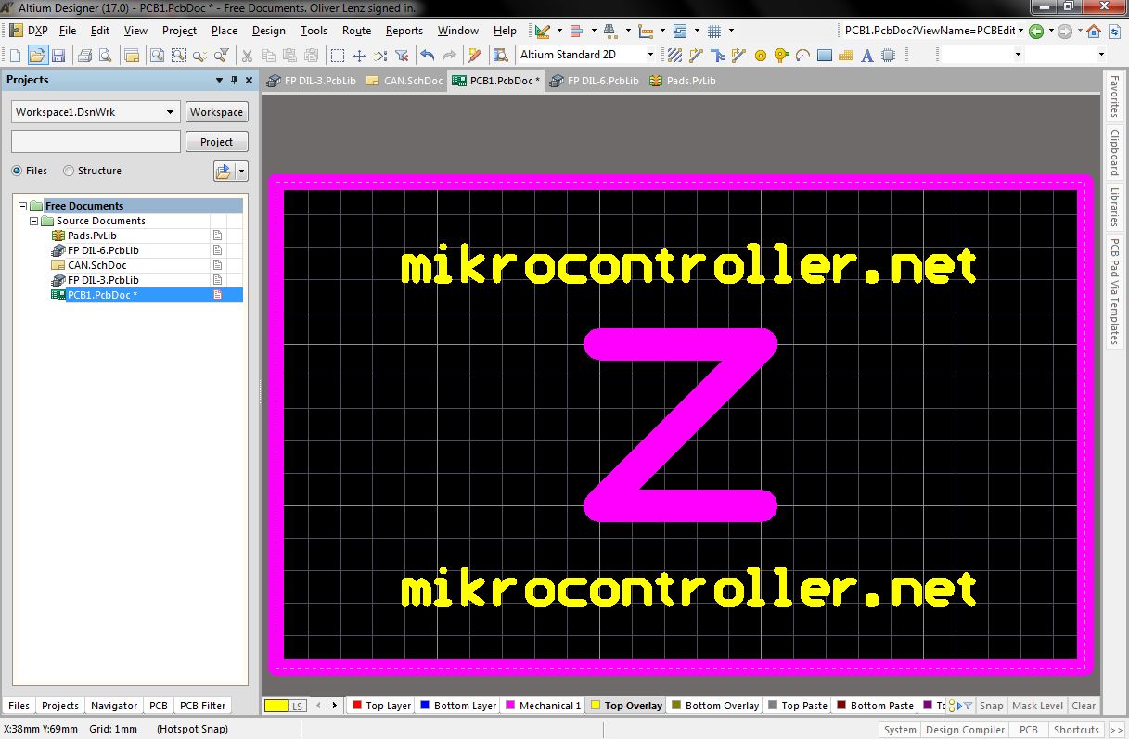
Task: Select the Place Fill rectangle tool
Action: coord(825,56)
